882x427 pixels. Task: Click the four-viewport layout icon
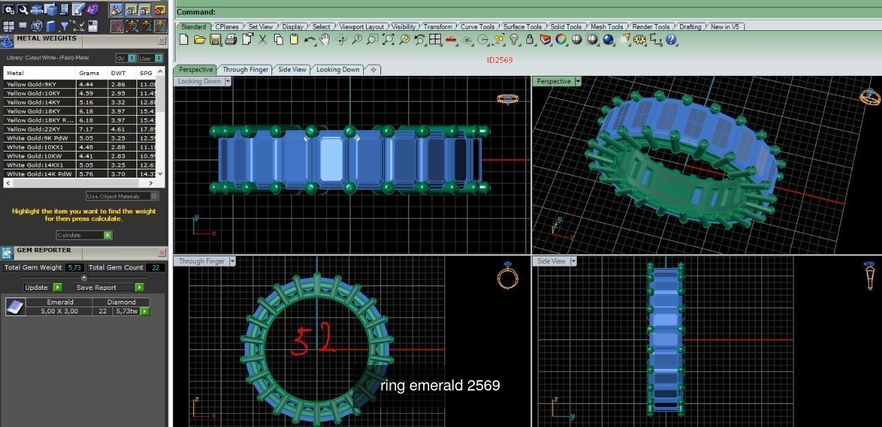click(x=435, y=40)
